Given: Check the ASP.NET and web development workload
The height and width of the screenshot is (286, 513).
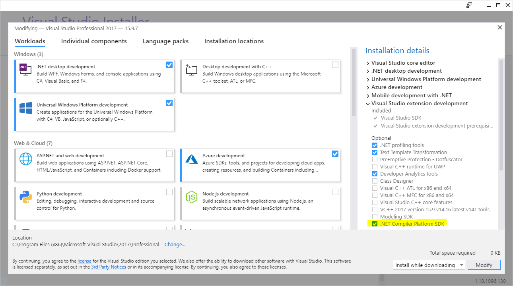Looking at the screenshot, I should 169,154.
